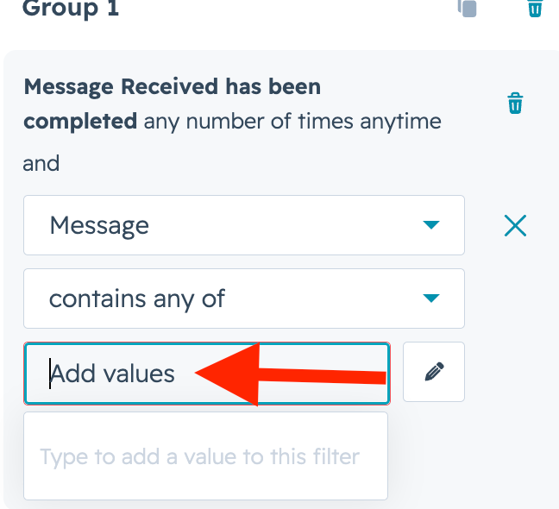Remove the Message property refinement
559x509 pixels.
tap(515, 226)
